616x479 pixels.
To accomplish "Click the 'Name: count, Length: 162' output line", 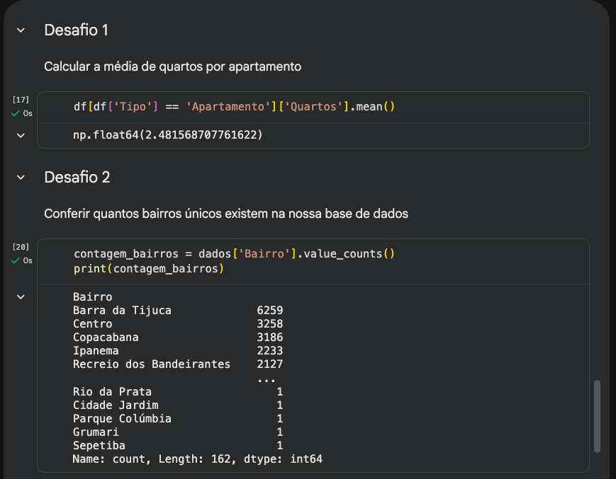I will pos(197,460).
